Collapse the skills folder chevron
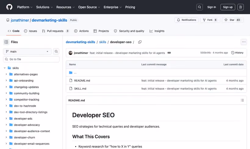This screenshot has height=149, width=250. click(x=5, y=68)
